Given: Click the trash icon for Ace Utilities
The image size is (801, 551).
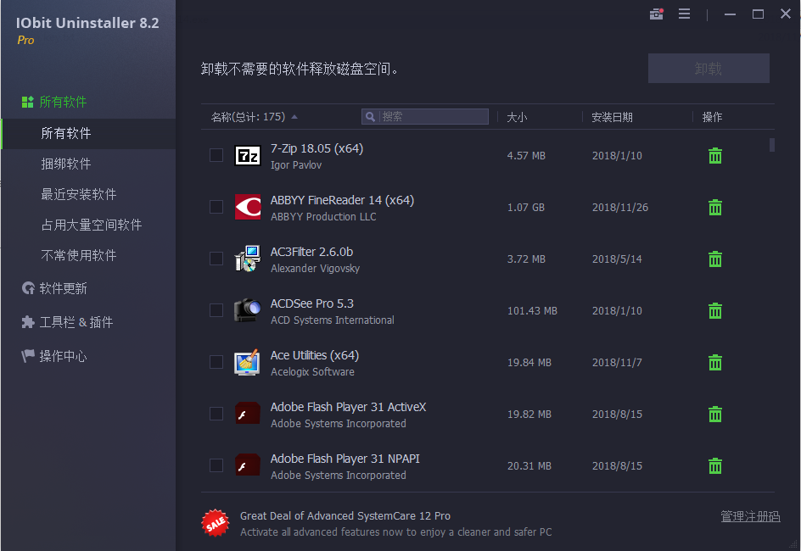Looking at the screenshot, I should tap(715, 362).
